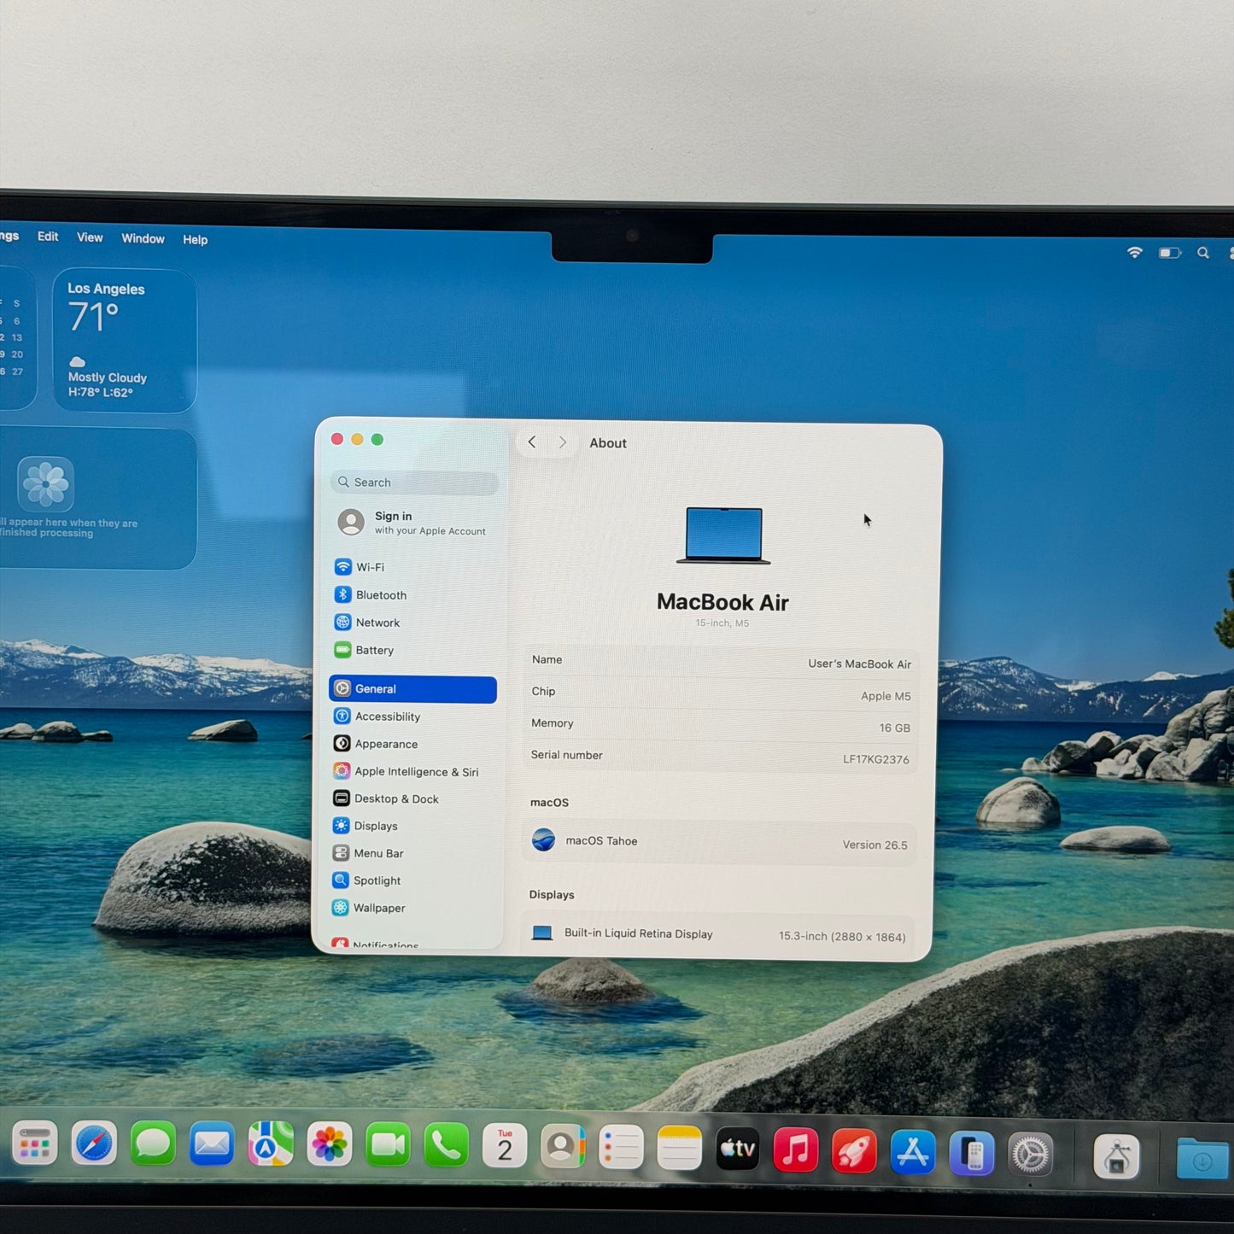Open the App Store from the Dock
The image size is (1234, 1234).
(x=913, y=1151)
